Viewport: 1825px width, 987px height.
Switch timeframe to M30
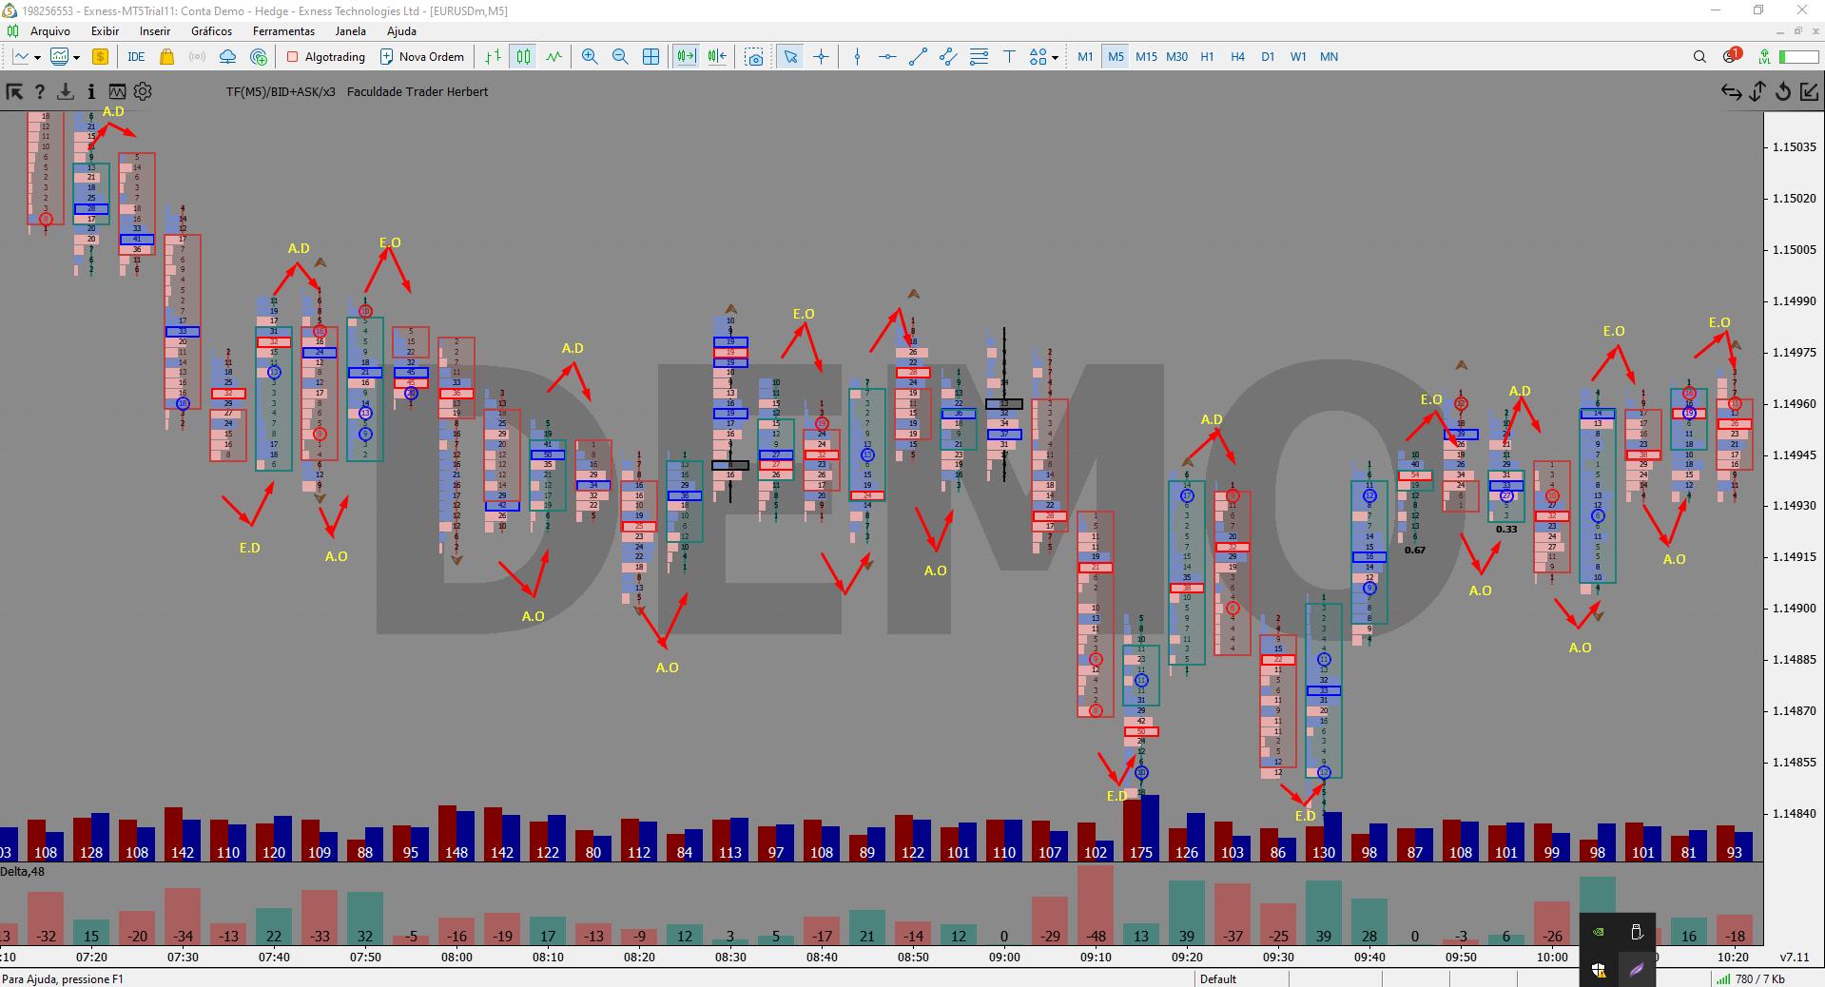click(x=1176, y=57)
